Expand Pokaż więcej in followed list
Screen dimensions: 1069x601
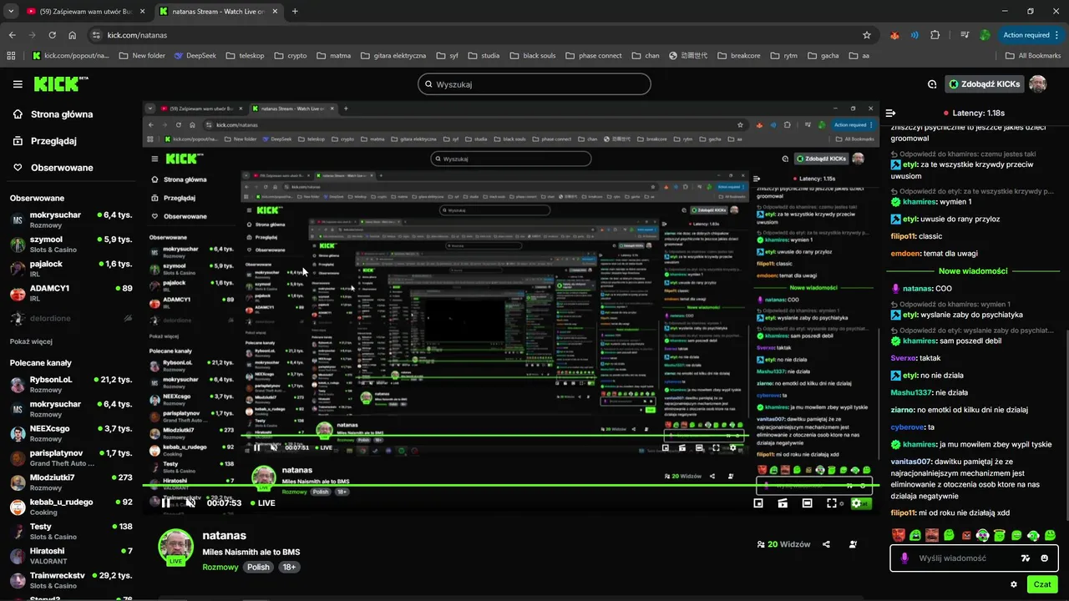tap(31, 341)
